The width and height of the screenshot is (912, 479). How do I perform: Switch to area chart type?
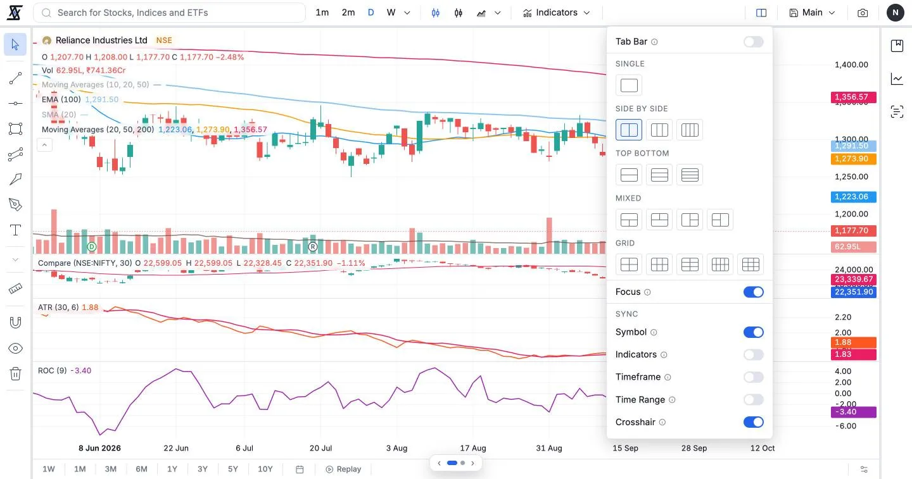point(481,13)
